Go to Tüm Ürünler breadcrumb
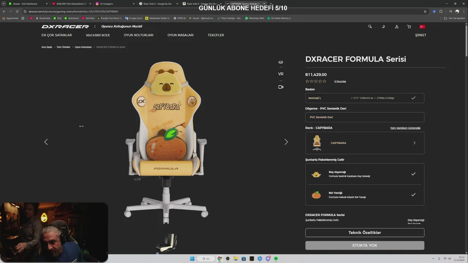 (63, 47)
